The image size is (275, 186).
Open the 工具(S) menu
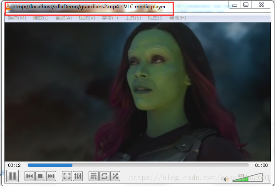click(133, 18)
